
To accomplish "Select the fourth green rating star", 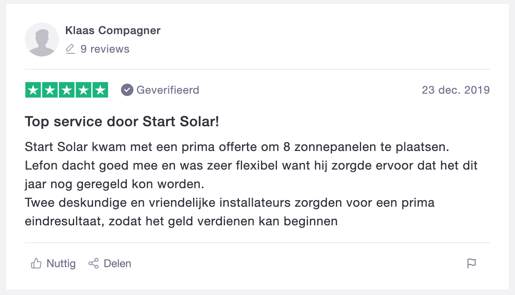I will tap(83, 90).
